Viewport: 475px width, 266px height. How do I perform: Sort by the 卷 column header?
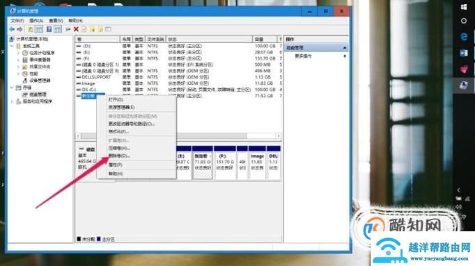98,40
